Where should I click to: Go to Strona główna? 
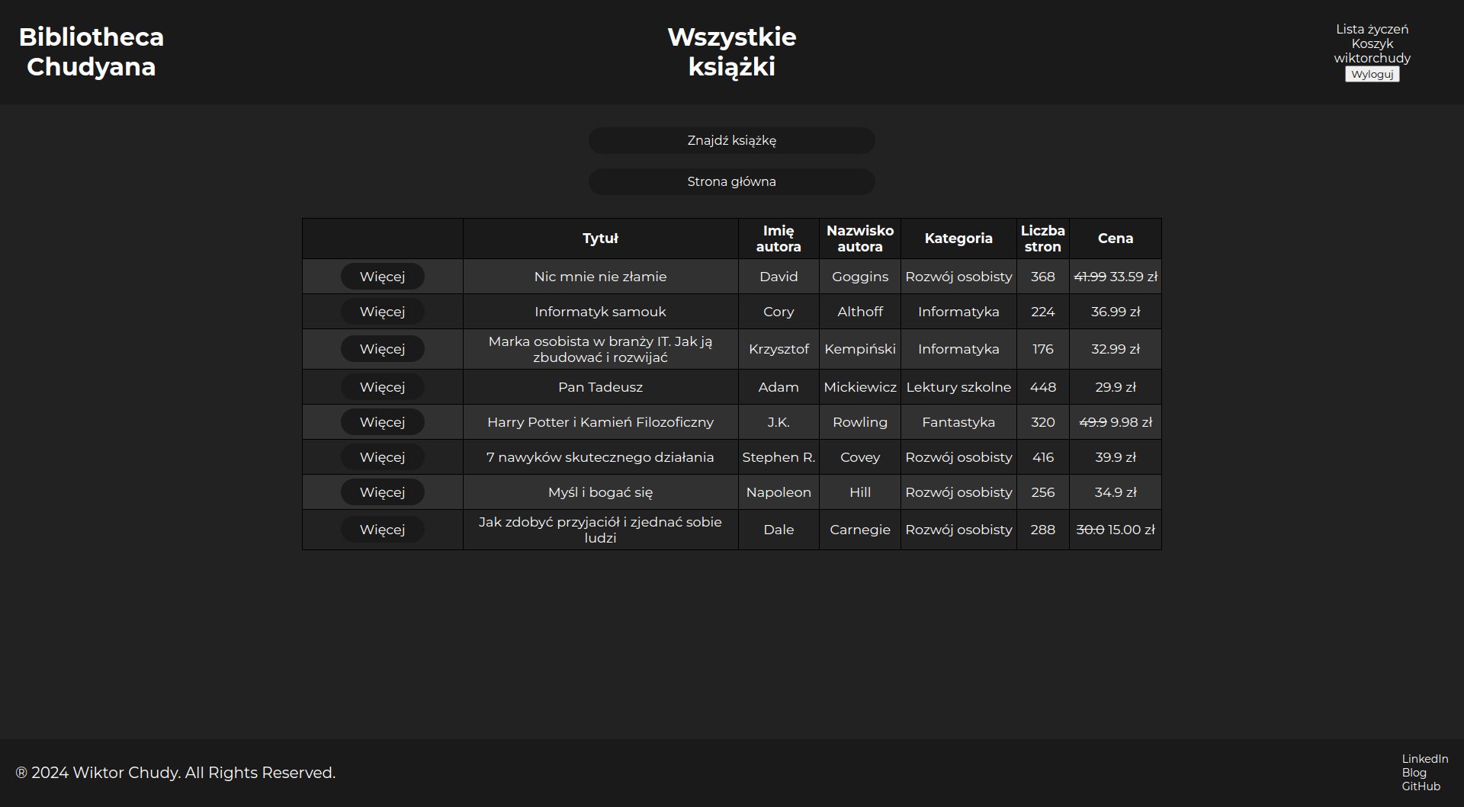(731, 181)
